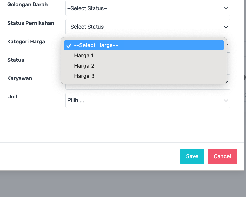Click the chevron arrow in Unit field

point(226,100)
